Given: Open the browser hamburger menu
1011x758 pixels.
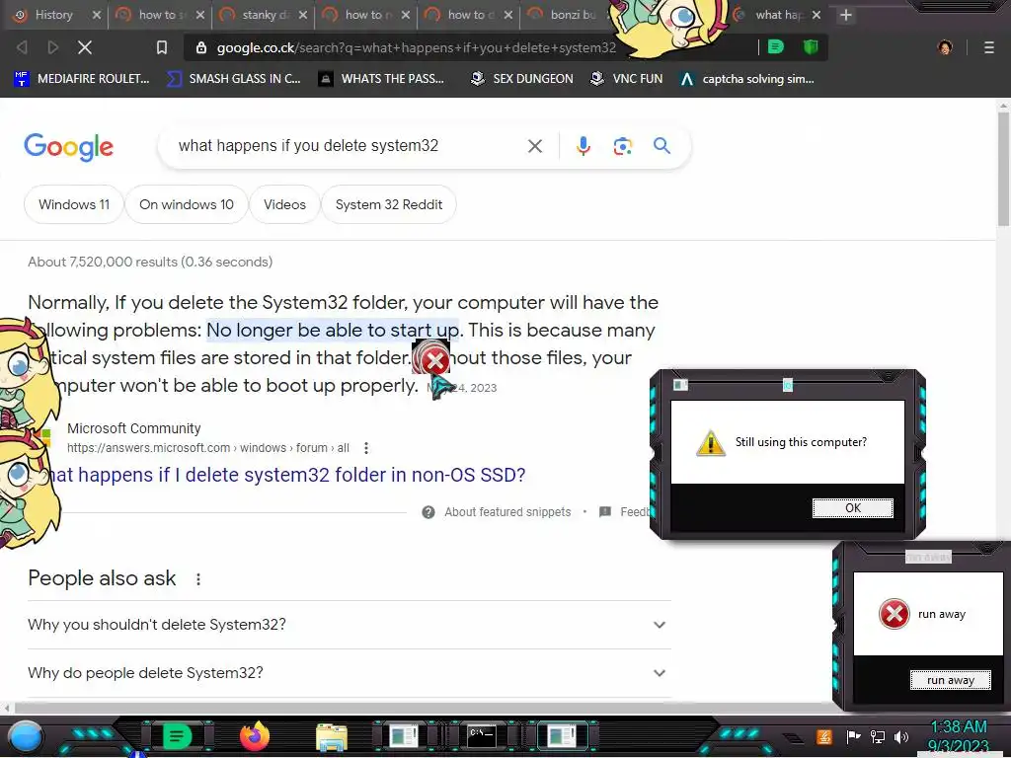Looking at the screenshot, I should (988, 47).
